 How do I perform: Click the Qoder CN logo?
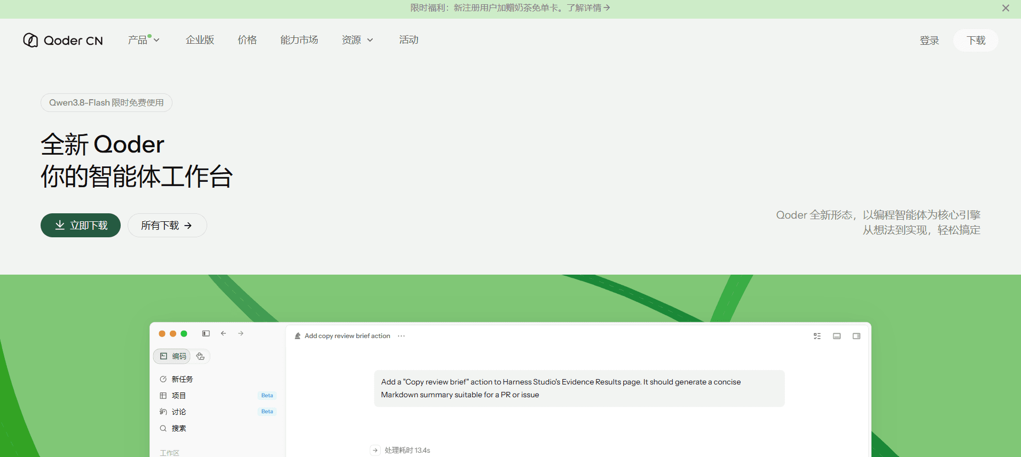(x=63, y=41)
